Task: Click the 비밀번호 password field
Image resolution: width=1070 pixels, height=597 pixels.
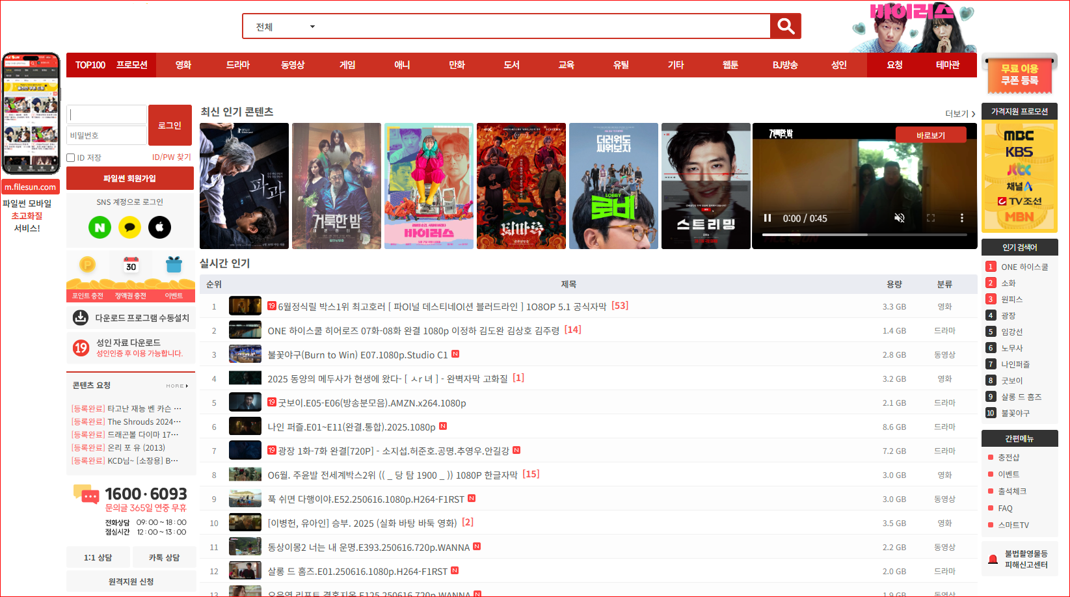Action: pyautogui.click(x=107, y=135)
